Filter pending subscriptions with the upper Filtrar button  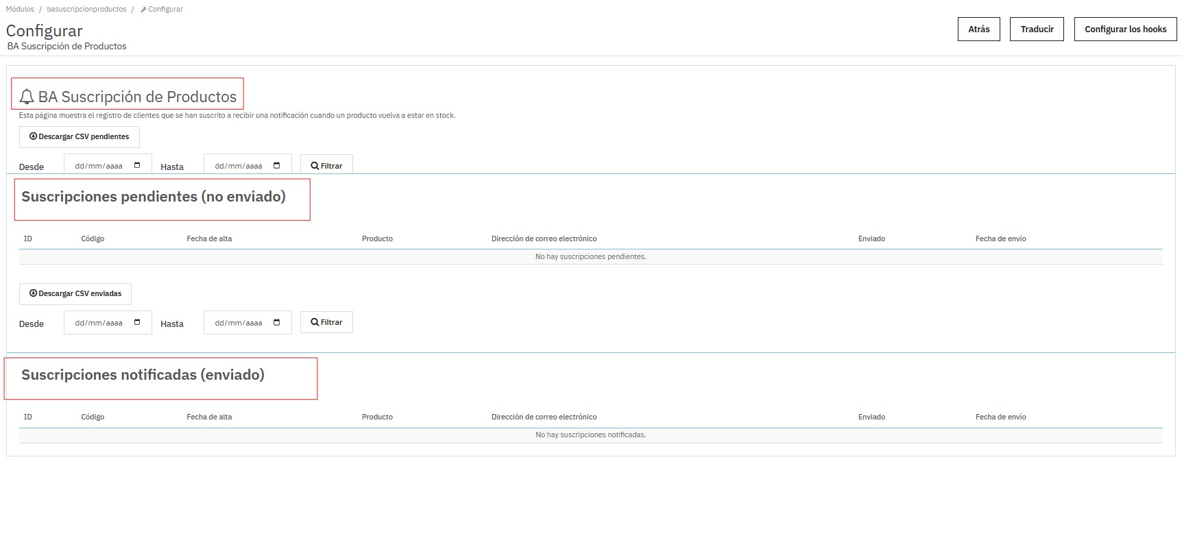click(x=326, y=165)
